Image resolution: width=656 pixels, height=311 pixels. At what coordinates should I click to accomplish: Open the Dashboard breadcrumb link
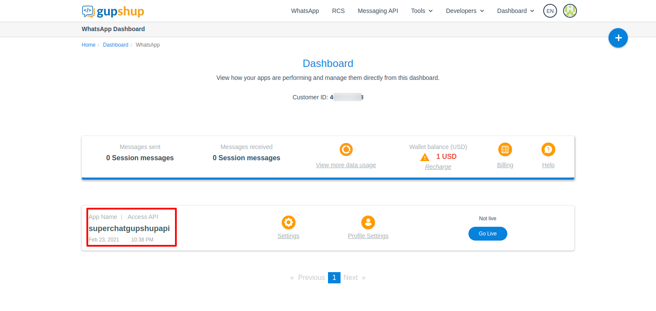tap(115, 45)
